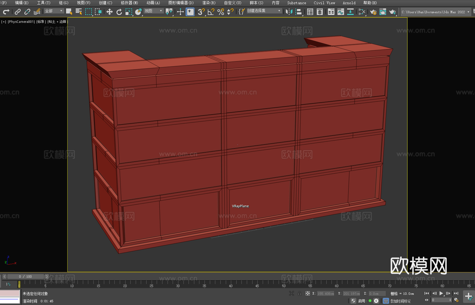Open Rendered Frame Window icon
475x305 pixels.
click(x=383, y=12)
